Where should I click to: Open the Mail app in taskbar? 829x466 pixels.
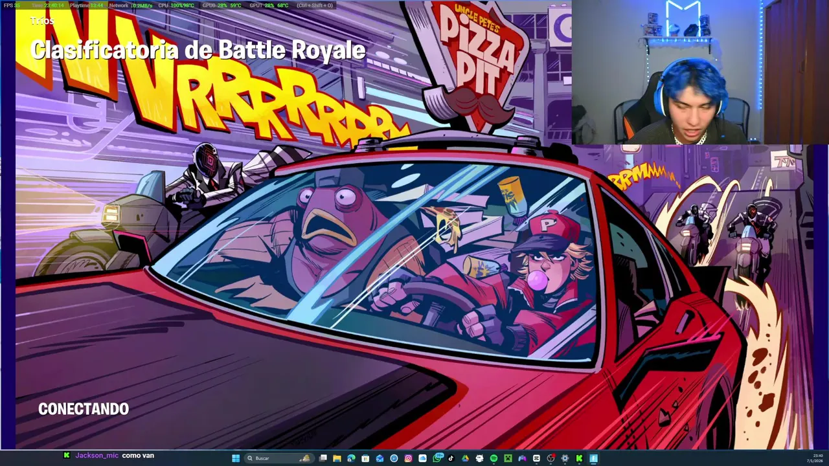pyautogui.click(x=380, y=458)
